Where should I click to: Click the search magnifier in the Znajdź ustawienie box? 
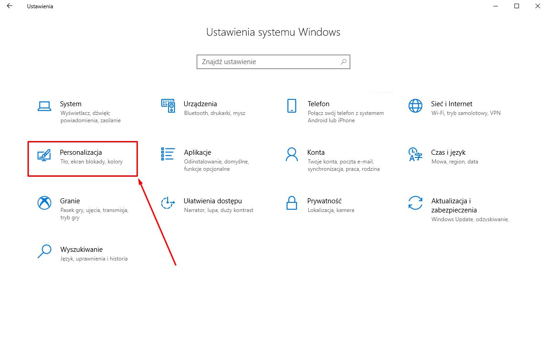344,62
